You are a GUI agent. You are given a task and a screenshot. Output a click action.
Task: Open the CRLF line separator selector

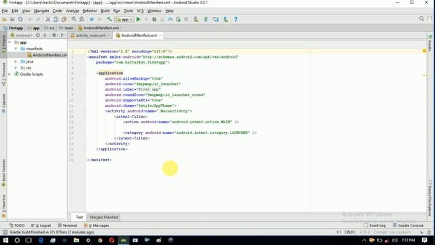click(350, 232)
